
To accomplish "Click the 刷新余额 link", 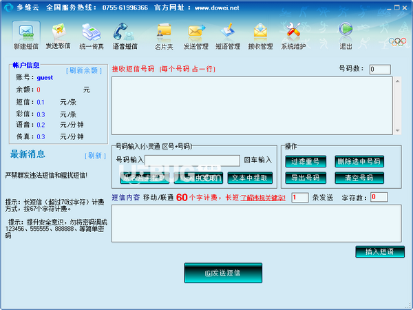I will click(84, 70).
